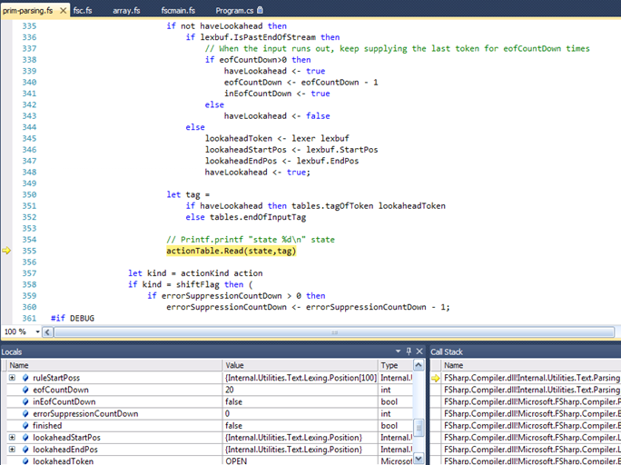Click the yellow current-statement arrow at line 355
Image resolution: width=621 pixels, height=465 pixels.
pyautogui.click(x=6, y=251)
